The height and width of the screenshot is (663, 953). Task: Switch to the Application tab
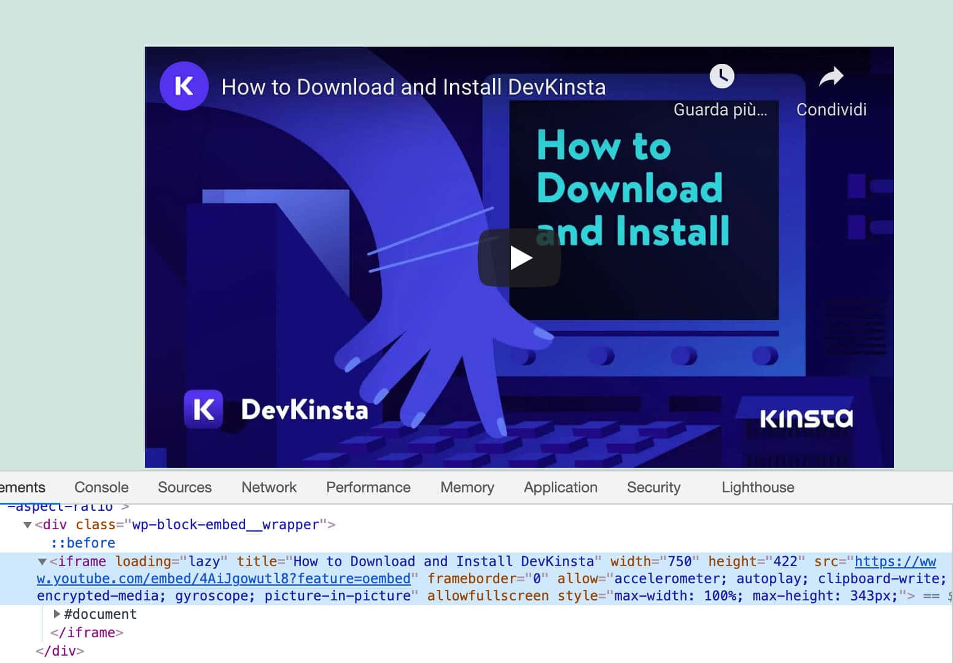click(560, 487)
